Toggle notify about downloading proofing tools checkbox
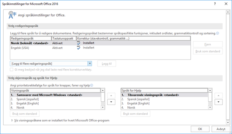Image resolution: width=232 pixels, height=134 pixels. point(11,69)
